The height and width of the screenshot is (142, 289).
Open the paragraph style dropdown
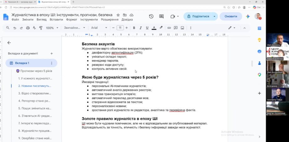[75, 28]
